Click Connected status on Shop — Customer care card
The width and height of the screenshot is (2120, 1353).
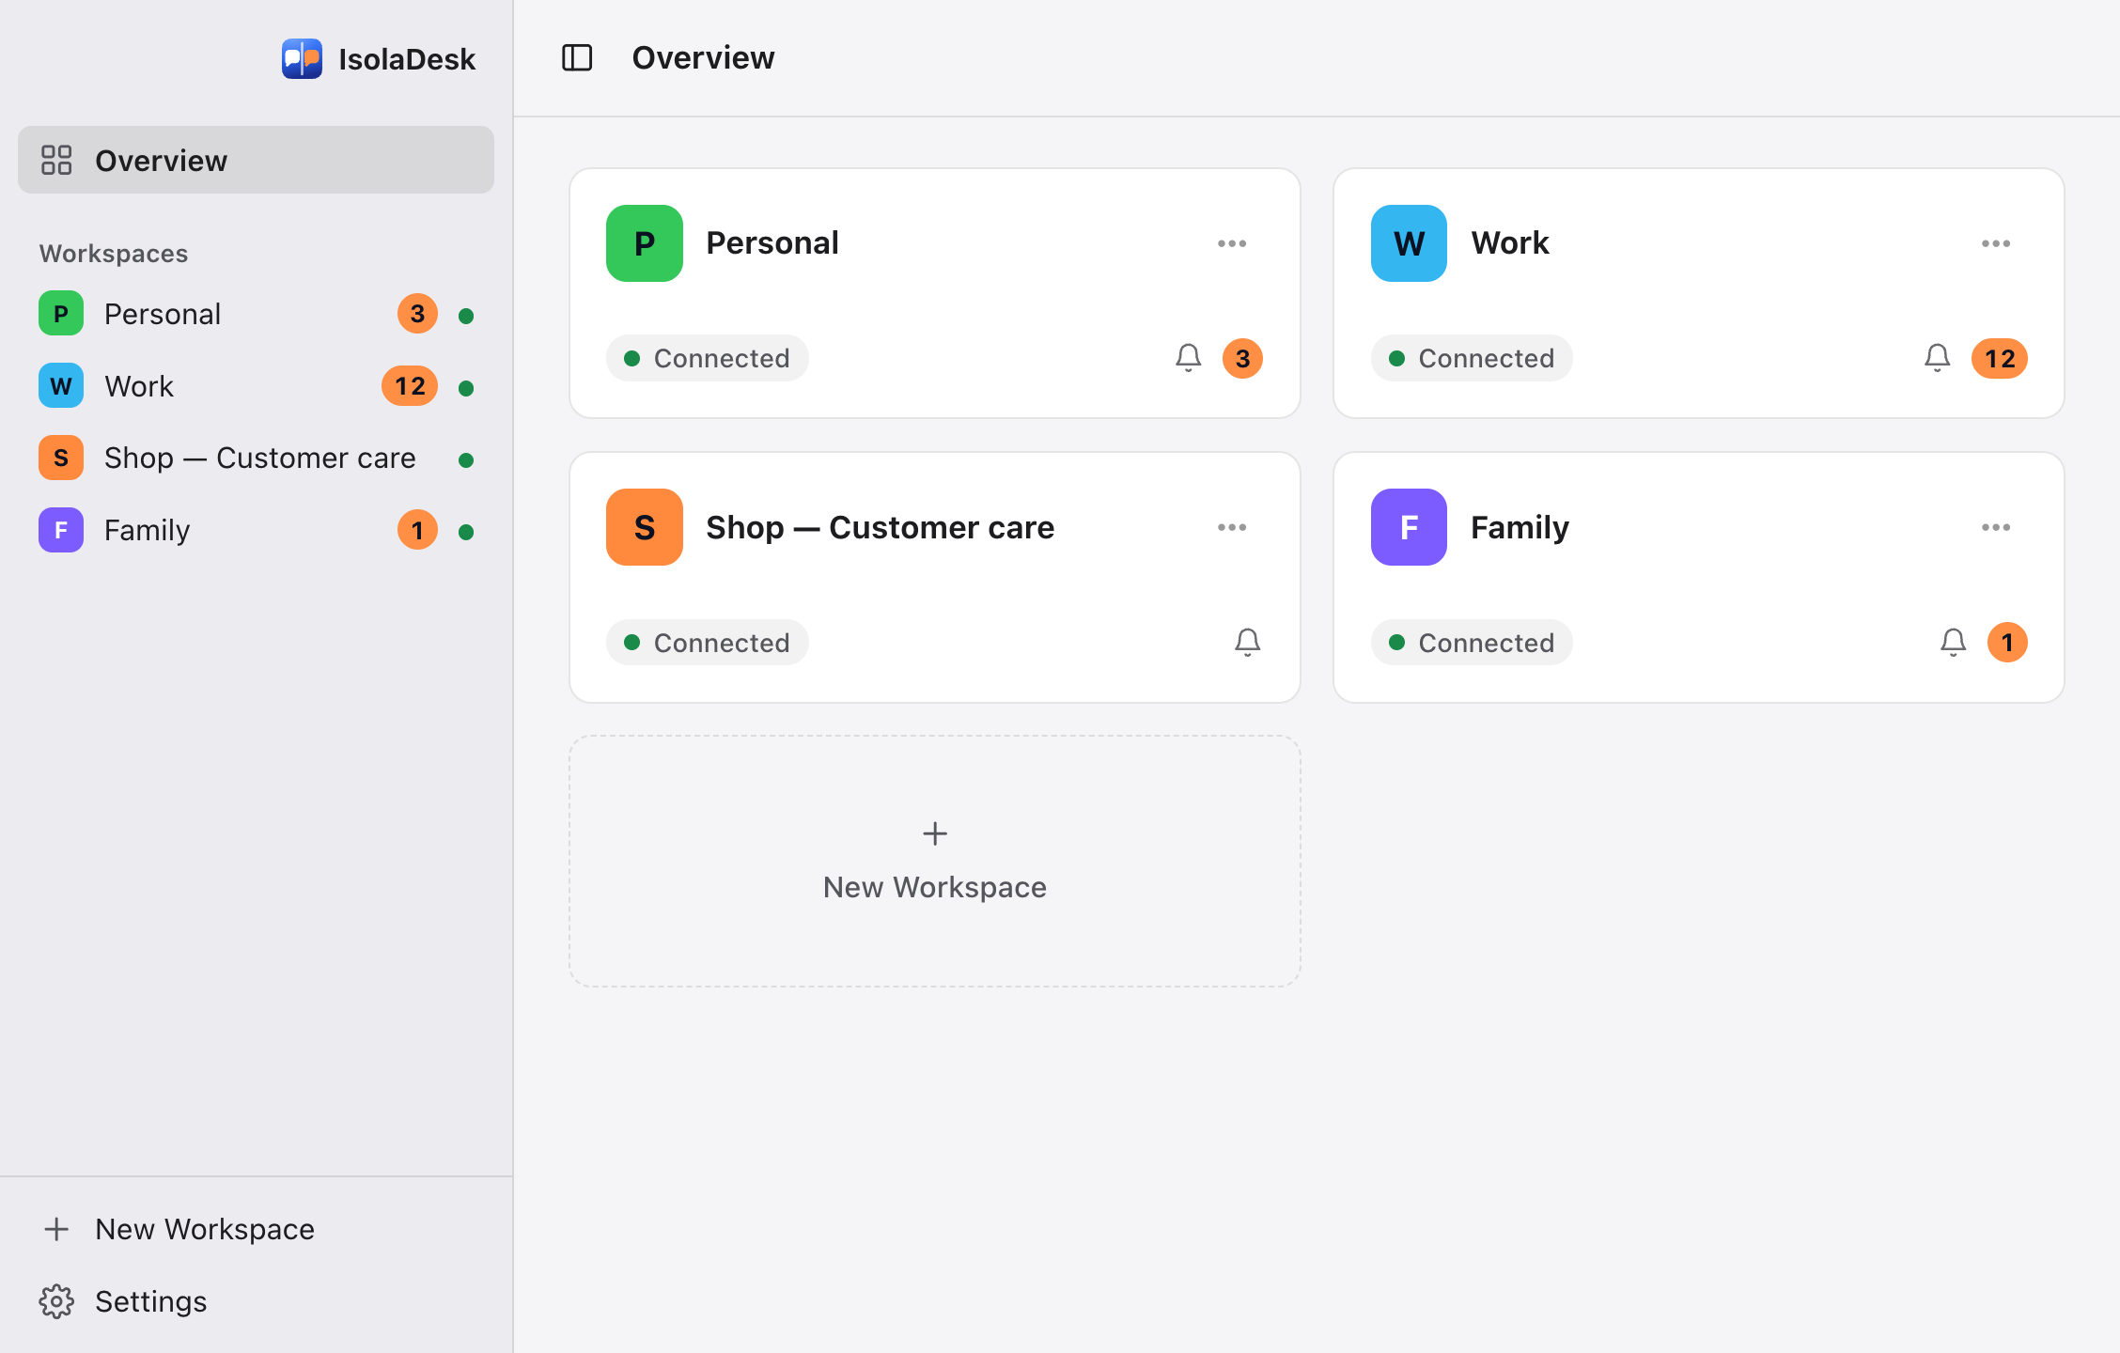click(x=708, y=643)
